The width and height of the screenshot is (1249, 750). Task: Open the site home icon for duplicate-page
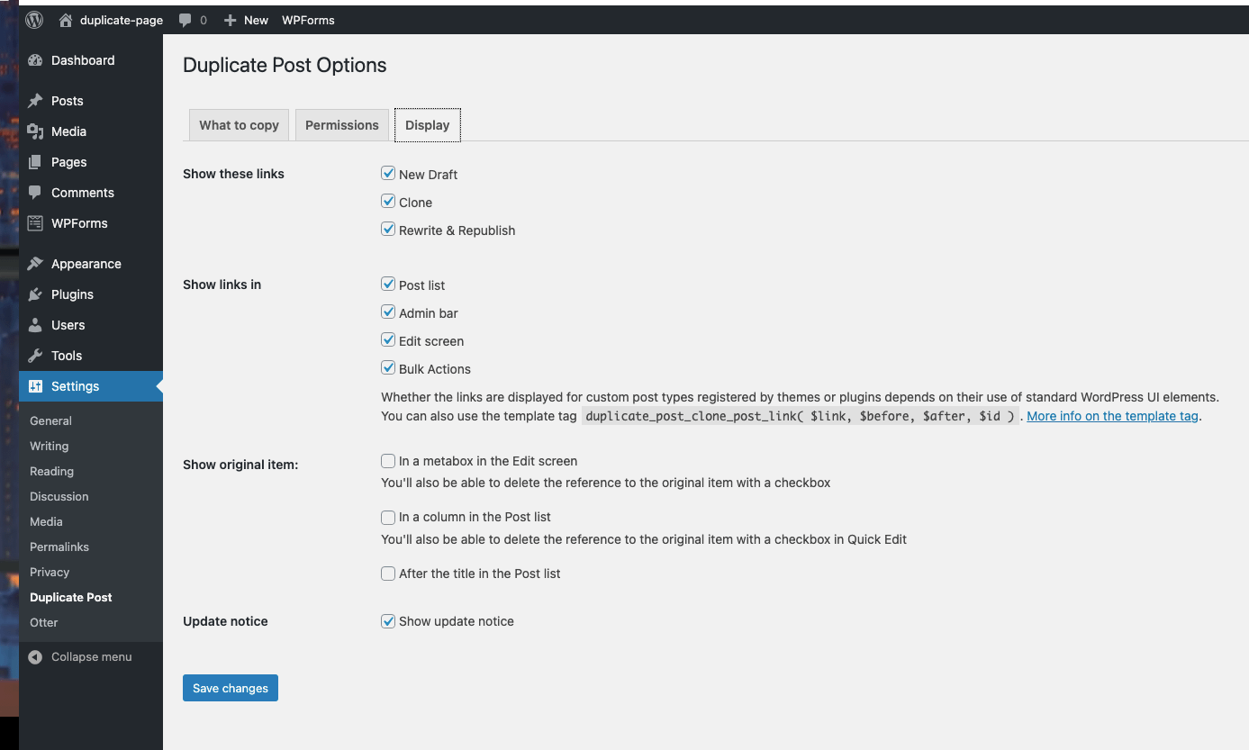66,20
